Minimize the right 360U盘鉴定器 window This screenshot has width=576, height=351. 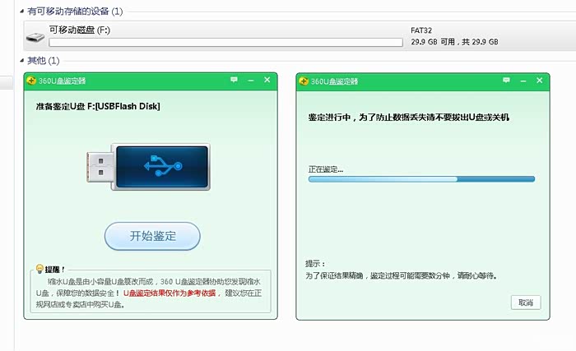[523, 80]
